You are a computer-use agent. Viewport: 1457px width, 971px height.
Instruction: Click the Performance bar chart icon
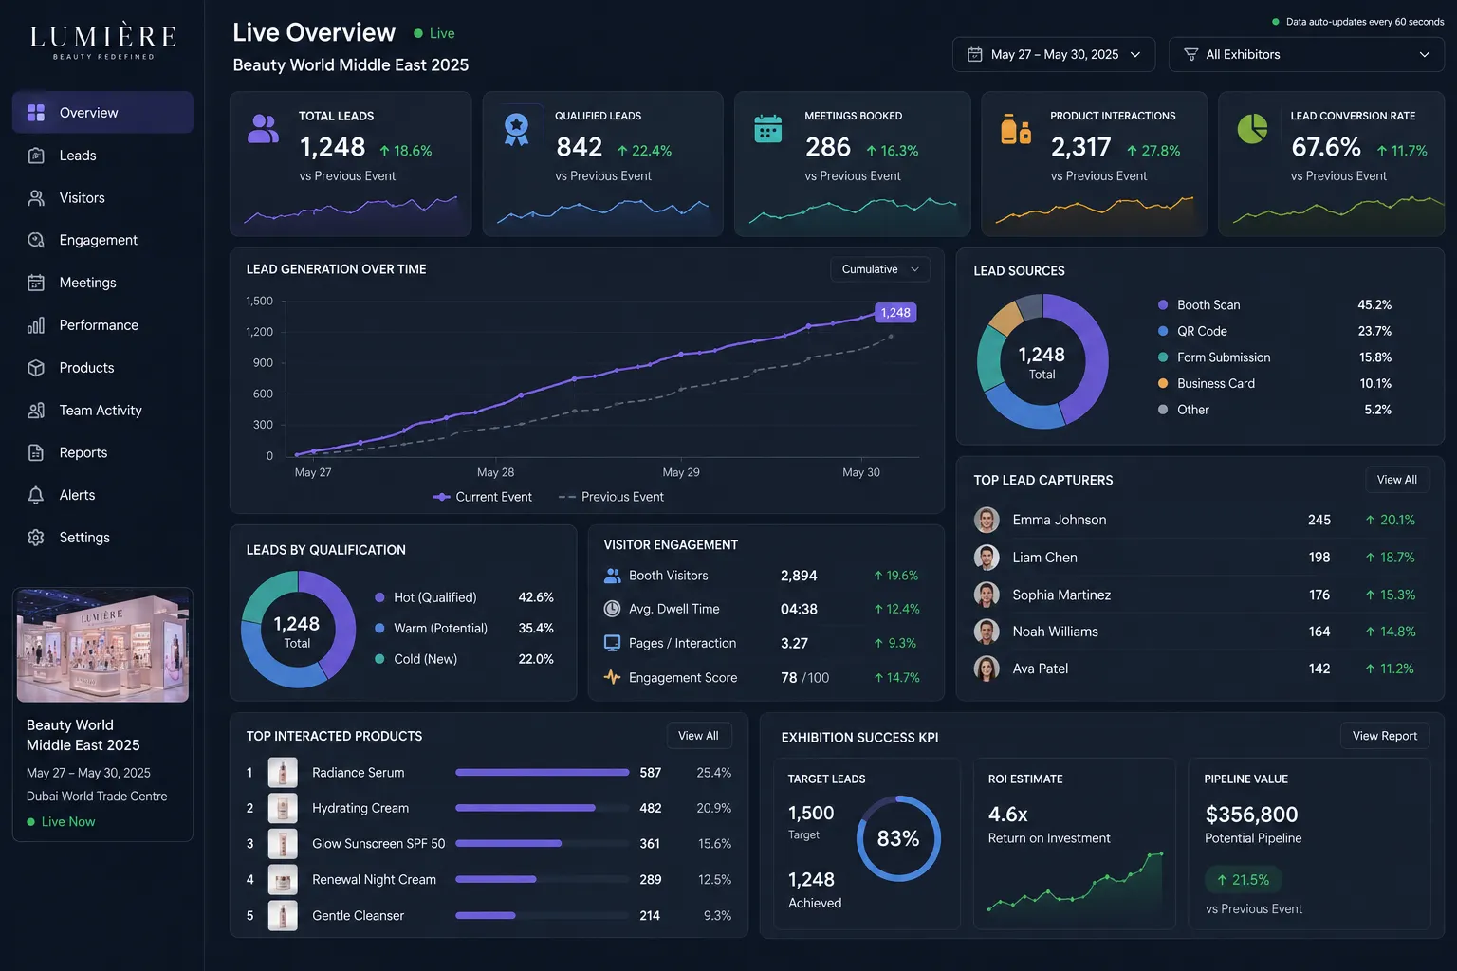tap(36, 325)
